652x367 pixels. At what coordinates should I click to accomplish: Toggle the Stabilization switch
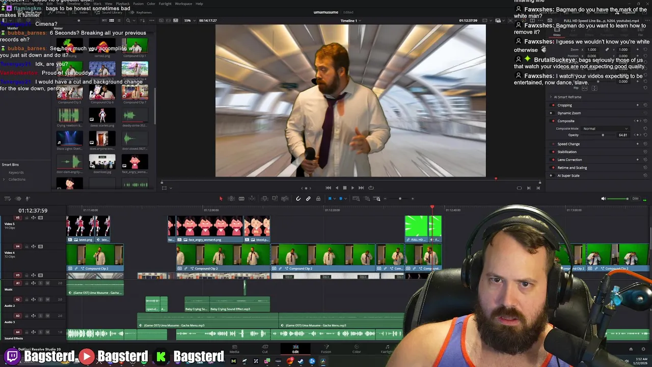click(552, 152)
